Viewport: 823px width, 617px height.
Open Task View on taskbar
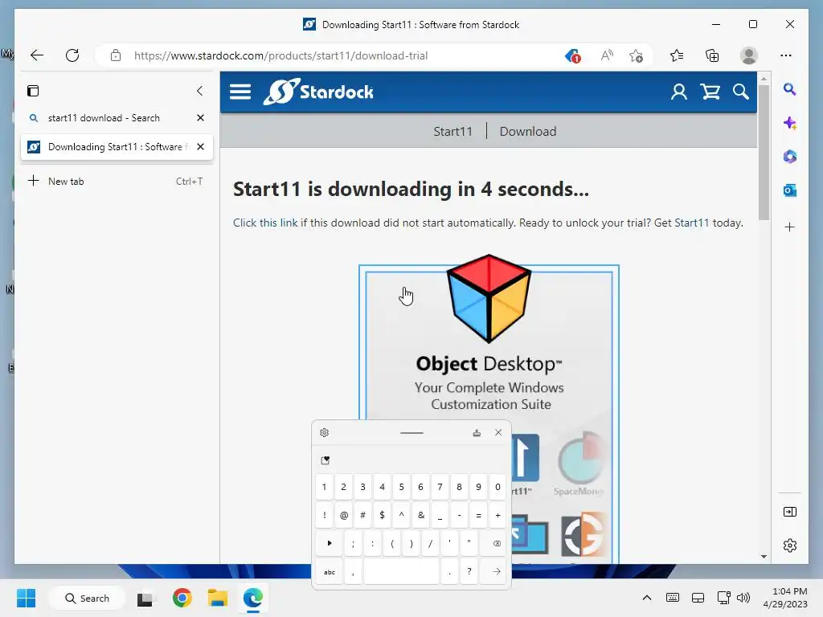[145, 598]
